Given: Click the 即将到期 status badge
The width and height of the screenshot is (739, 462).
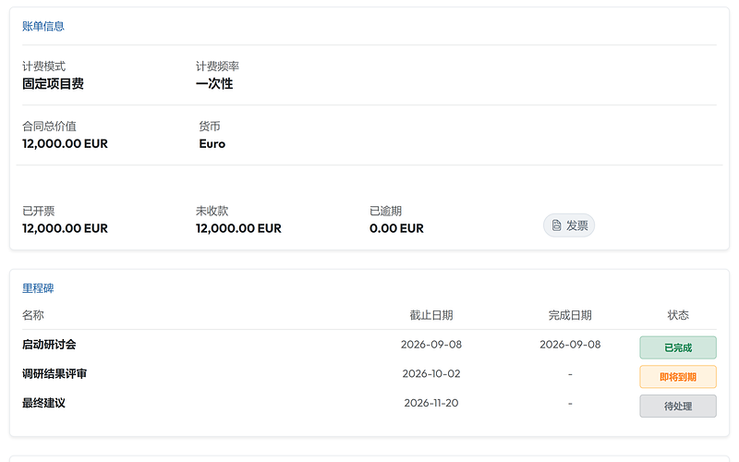Looking at the screenshot, I should coord(678,377).
